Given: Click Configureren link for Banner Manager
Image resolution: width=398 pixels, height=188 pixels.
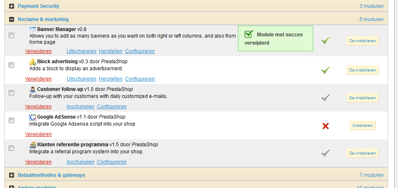Looking at the screenshot, I should (140, 51).
